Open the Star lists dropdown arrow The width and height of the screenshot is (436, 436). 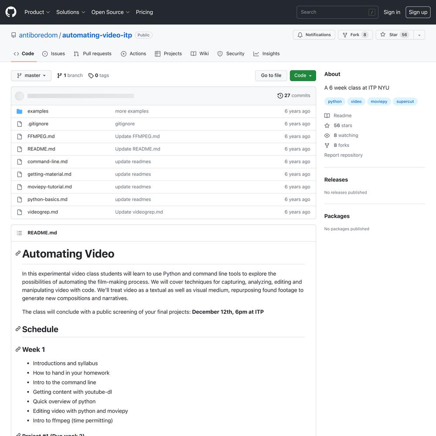pos(419,35)
